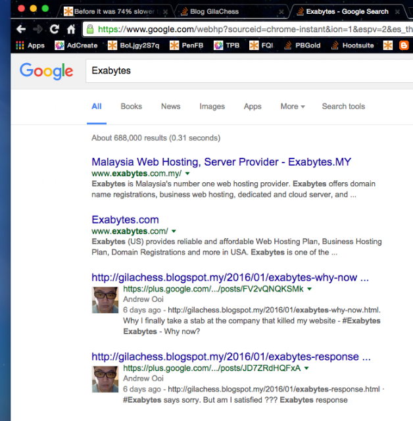Click the red close window button
Image resolution: width=413 pixels, height=421 pixels.
click(x=22, y=9)
